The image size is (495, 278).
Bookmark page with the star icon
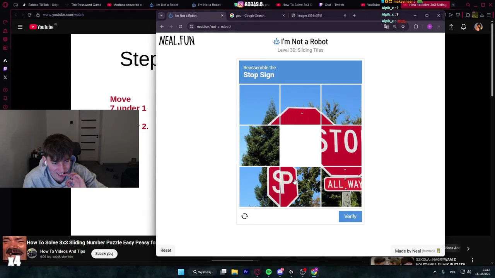click(x=403, y=27)
